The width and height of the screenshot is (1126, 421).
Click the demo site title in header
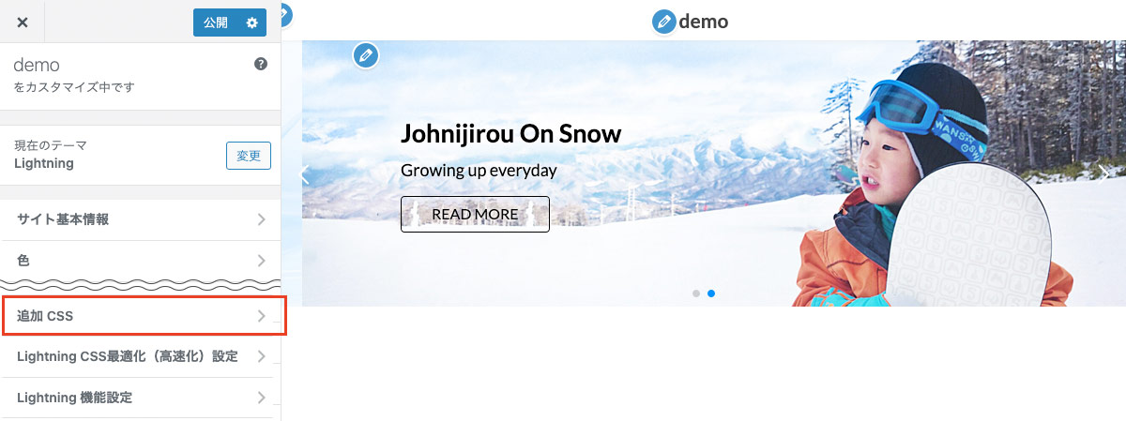coord(704,21)
